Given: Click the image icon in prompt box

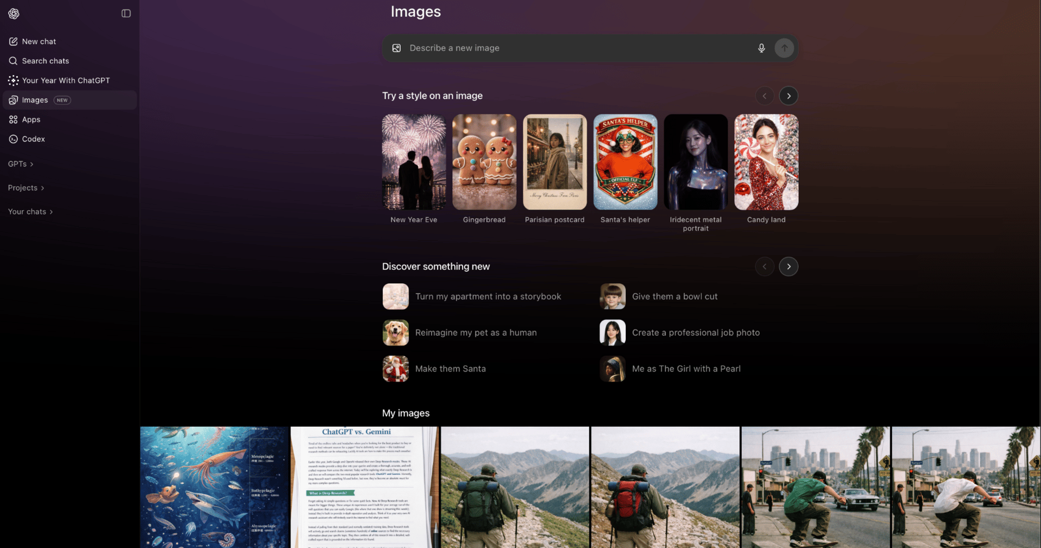Looking at the screenshot, I should tap(397, 48).
